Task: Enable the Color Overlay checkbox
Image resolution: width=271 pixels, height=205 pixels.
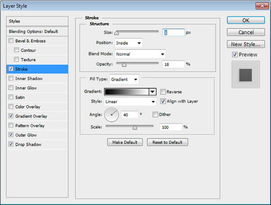Action: tap(11, 106)
